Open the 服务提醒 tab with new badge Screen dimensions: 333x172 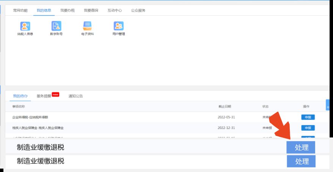44,96
